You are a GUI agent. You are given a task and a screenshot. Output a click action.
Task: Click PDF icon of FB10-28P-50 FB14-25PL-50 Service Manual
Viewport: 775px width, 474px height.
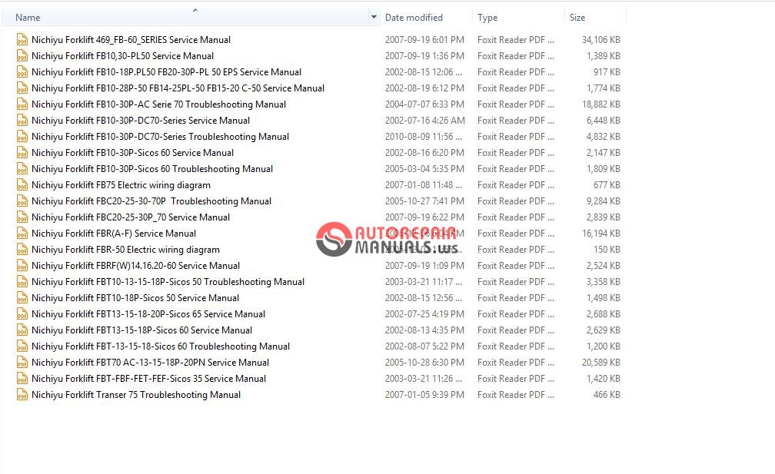(22, 88)
